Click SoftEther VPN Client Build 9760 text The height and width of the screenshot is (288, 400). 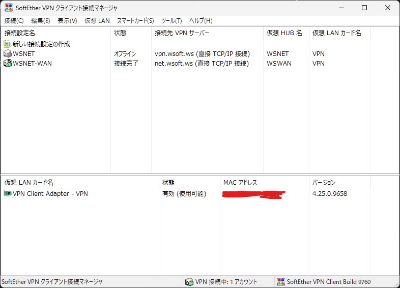click(x=329, y=281)
